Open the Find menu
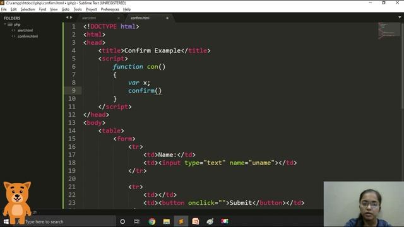The image size is (404, 227). [x=42, y=9]
